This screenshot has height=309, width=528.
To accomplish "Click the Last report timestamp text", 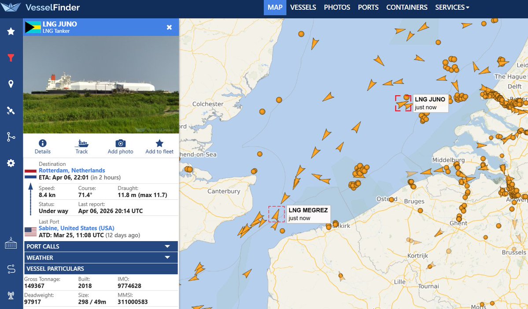I will (x=111, y=211).
